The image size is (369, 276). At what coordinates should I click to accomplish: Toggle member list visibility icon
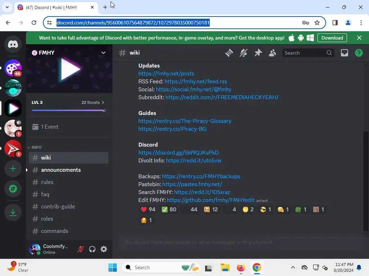272,53
